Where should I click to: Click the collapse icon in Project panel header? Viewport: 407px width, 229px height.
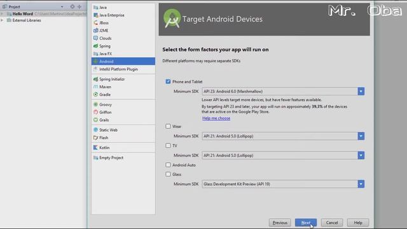coord(79,6)
